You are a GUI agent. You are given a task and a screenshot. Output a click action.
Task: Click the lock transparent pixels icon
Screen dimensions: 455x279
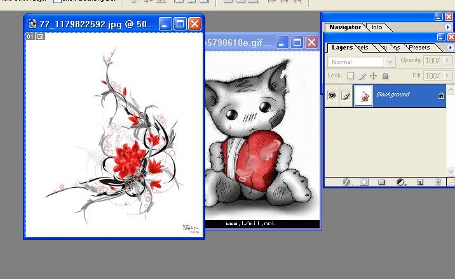[351, 76]
